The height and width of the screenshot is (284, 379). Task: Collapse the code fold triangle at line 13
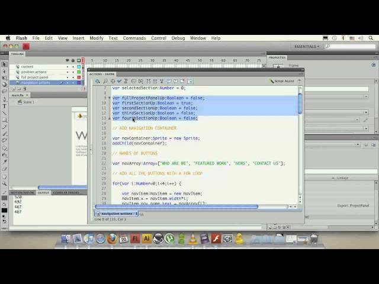[110, 118]
